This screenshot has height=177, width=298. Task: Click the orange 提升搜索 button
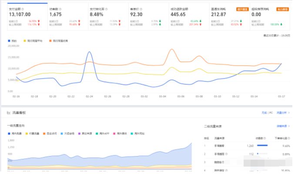pyautogui.click(x=242, y=9)
